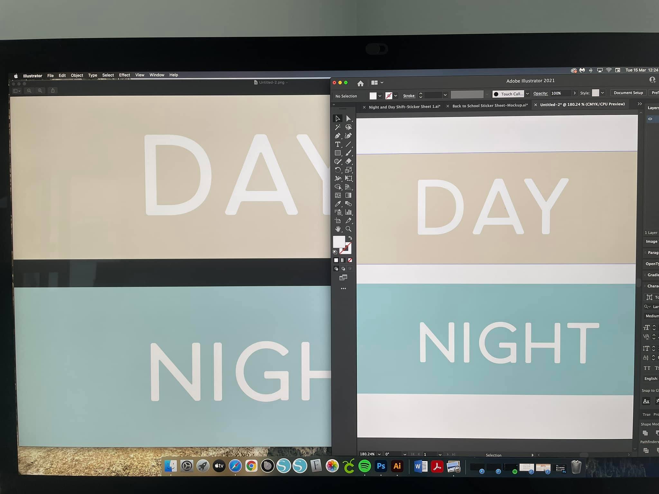Select the Slice tool

pos(348,221)
